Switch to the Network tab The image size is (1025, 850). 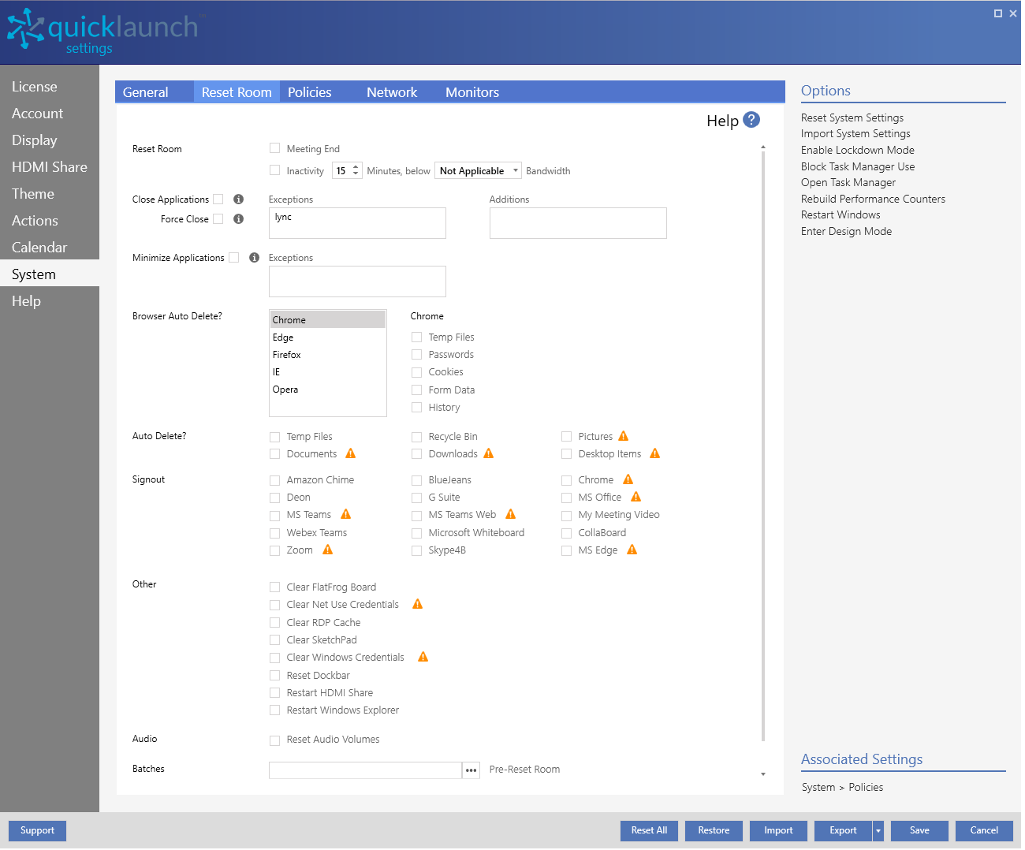(x=392, y=92)
